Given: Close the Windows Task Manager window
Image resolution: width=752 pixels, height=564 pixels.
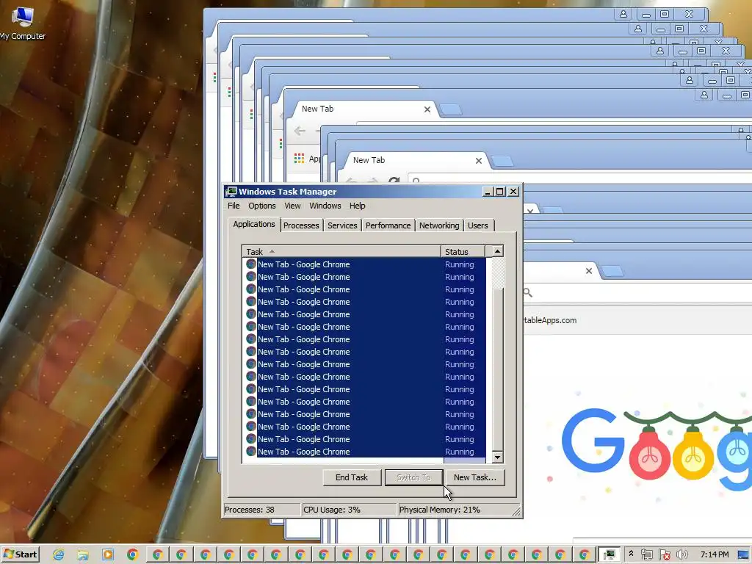Looking at the screenshot, I should (x=513, y=192).
